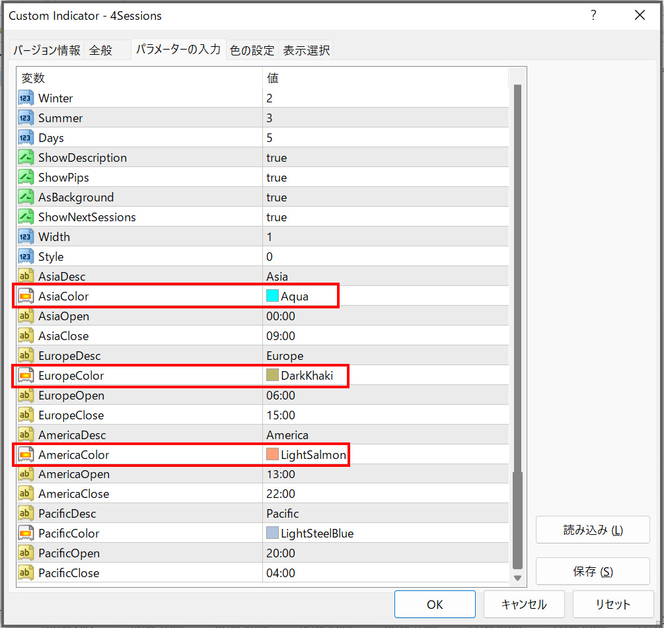Click the string icon beside AsiaClose
Viewport: 664px width, 628px height.
26,336
